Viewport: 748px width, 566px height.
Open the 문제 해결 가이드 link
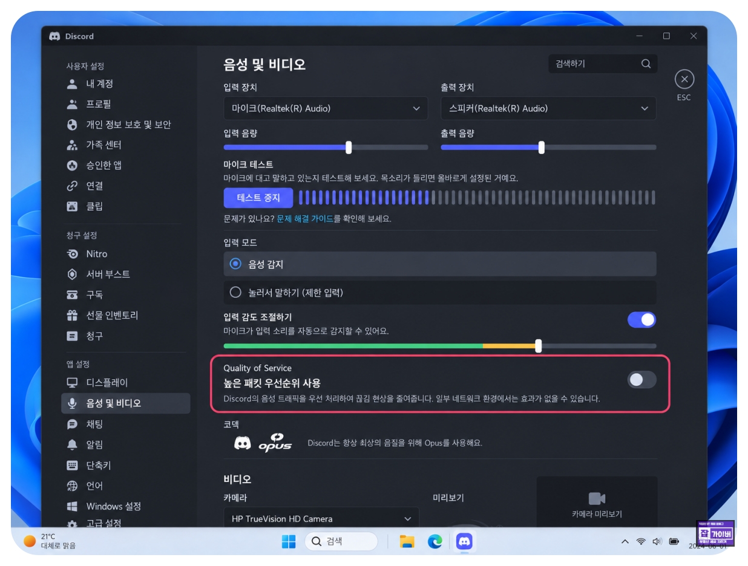(x=305, y=219)
